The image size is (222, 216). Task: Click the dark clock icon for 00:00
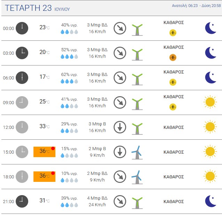[x=22, y=28]
